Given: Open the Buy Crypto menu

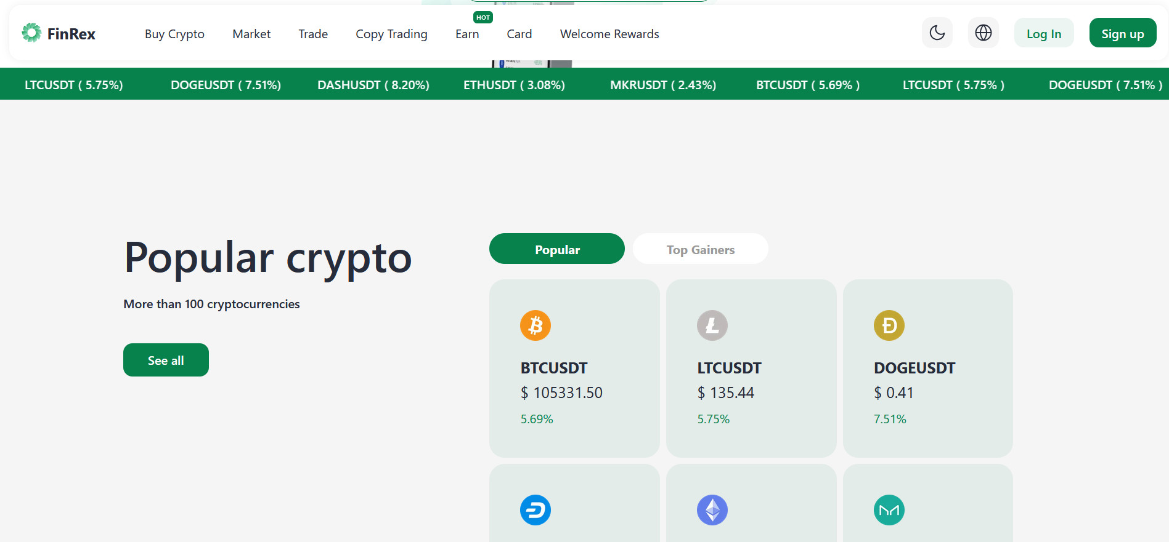Looking at the screenshot, I should tap(174, 34).
